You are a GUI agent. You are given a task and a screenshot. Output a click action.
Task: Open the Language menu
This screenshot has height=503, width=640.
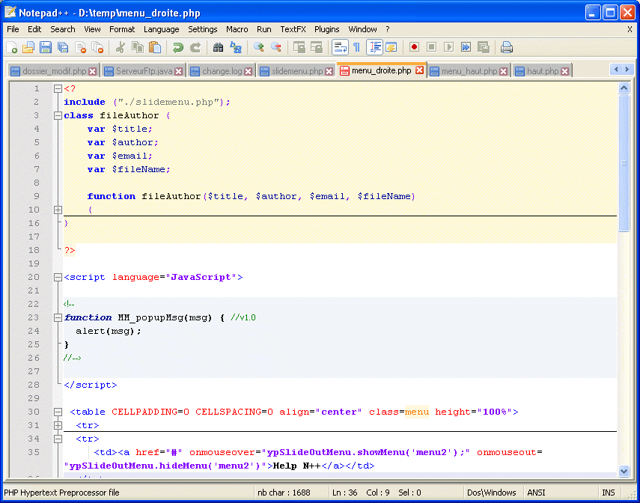click(x=161, y=29)
